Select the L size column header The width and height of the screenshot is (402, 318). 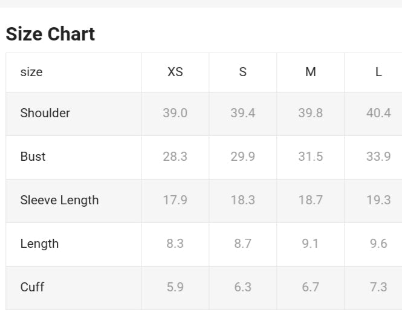coord(378,72)
